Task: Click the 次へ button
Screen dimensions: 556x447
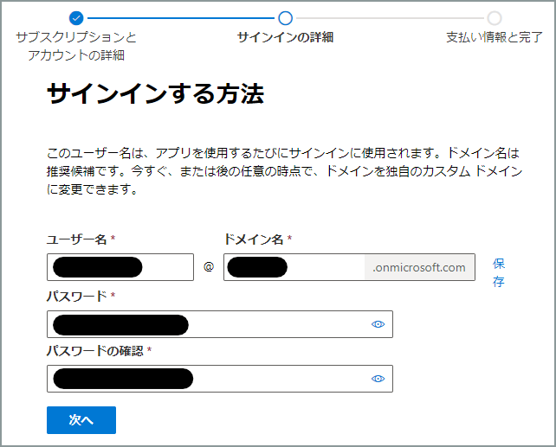Action: 81,420
